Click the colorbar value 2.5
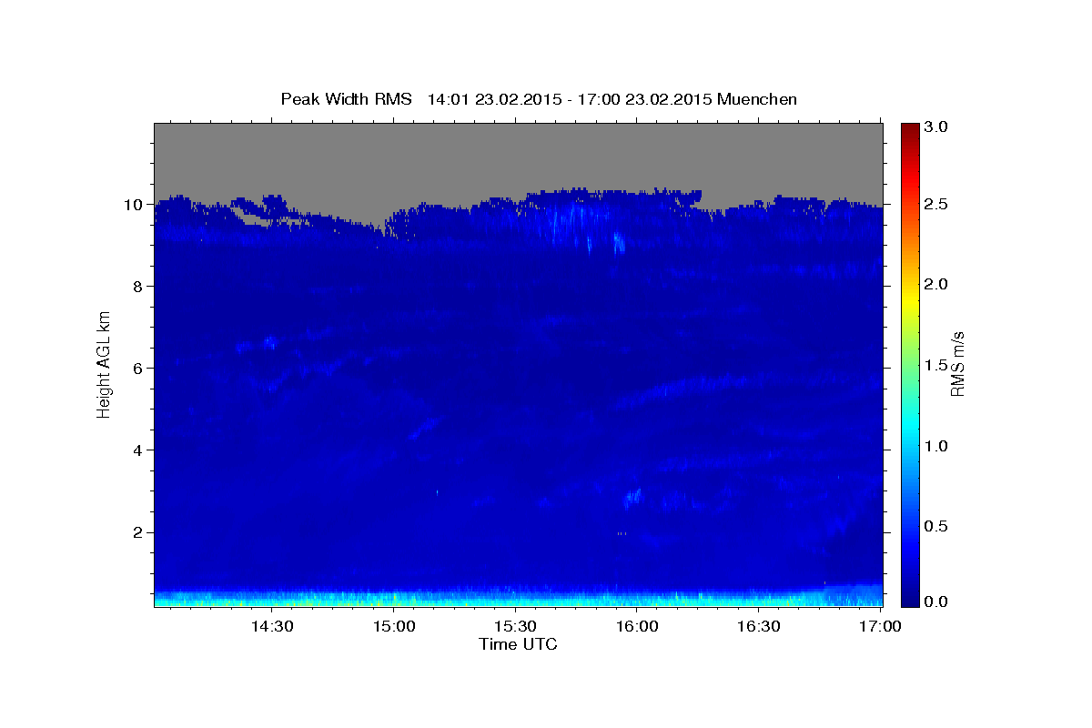 click(937, 205)
